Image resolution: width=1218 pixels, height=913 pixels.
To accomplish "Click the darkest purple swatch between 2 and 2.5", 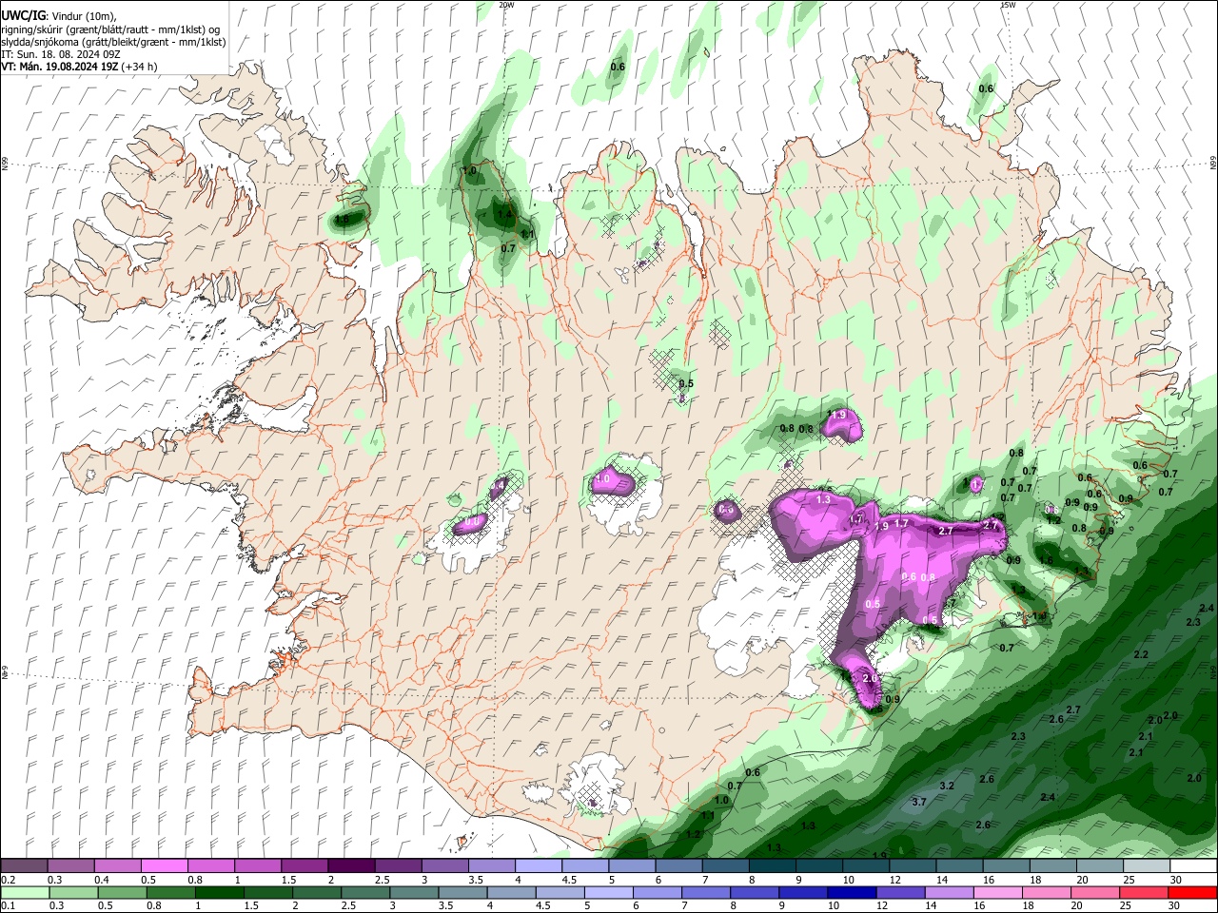I will click(350, 866).
